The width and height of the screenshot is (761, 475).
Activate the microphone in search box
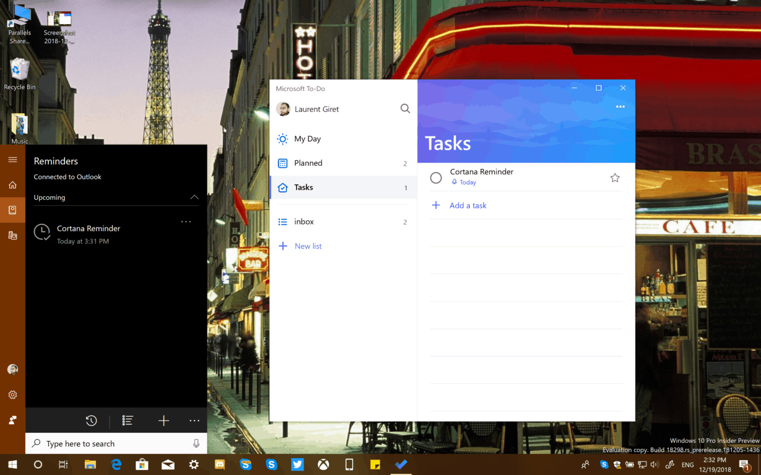pos(196,443)
